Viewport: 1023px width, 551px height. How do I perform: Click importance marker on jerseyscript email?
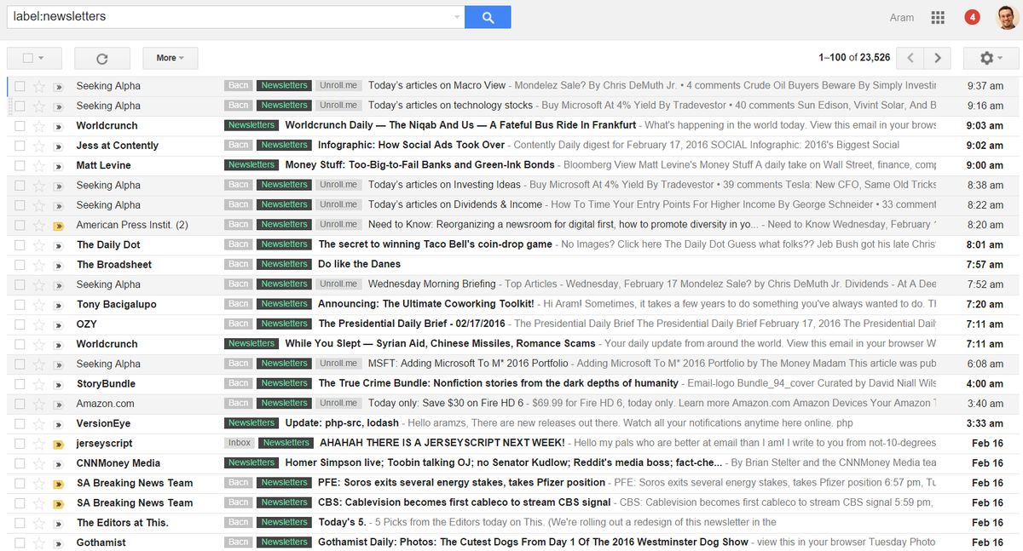59,444
